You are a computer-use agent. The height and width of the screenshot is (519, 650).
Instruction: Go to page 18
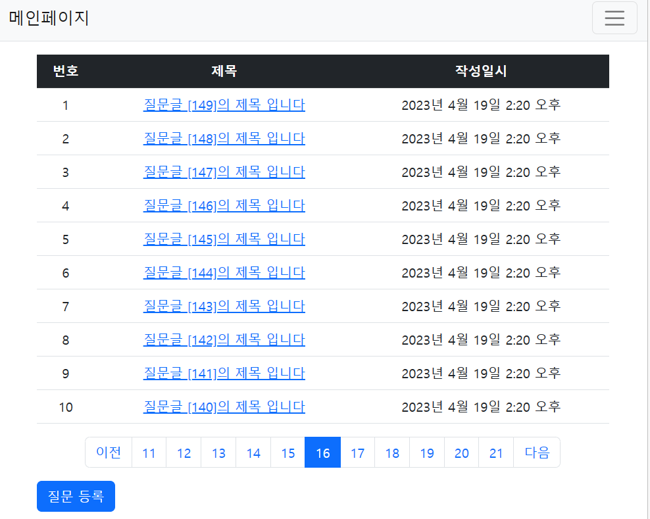[392, 453]
